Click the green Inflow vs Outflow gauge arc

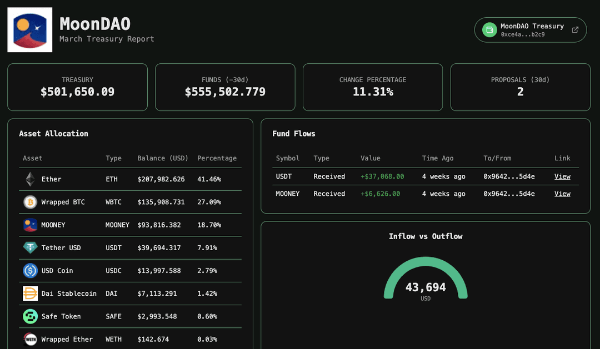pyautogui.click(x=426, y=261)
